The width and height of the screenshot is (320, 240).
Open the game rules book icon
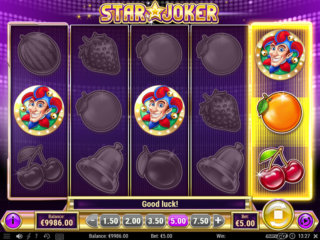coord(60,236)
